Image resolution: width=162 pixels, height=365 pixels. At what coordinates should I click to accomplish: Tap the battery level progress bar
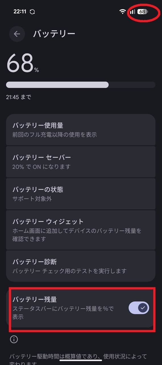[x=81, y=85]
